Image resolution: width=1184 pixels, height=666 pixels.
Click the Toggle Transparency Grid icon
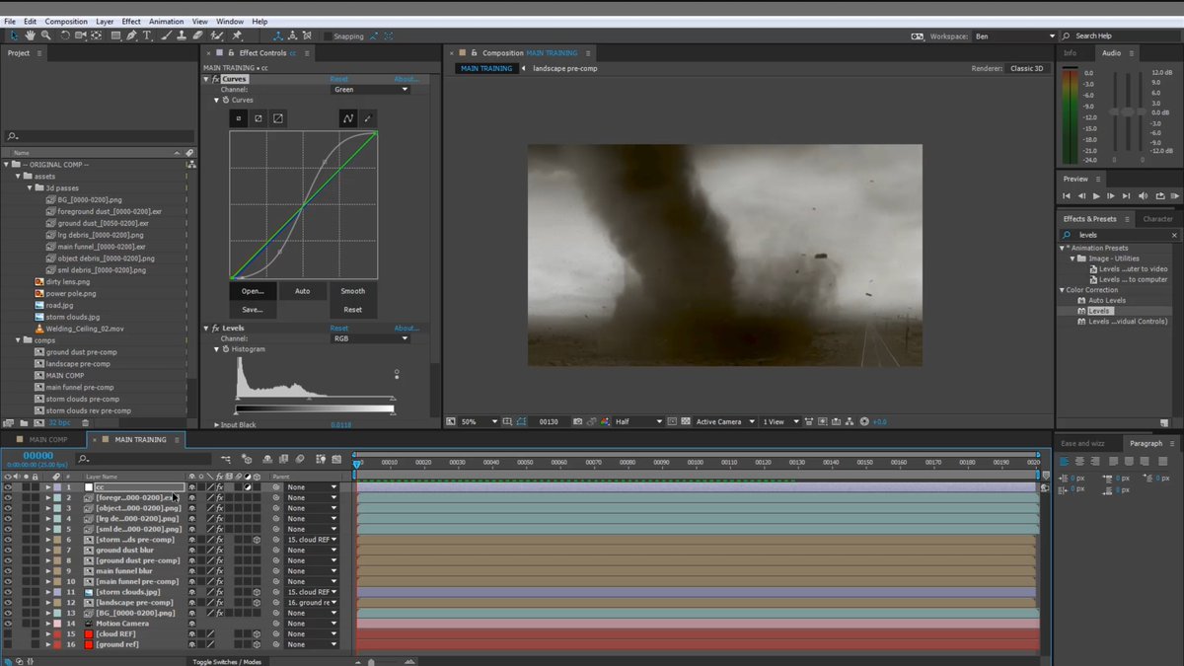point(686,421)
